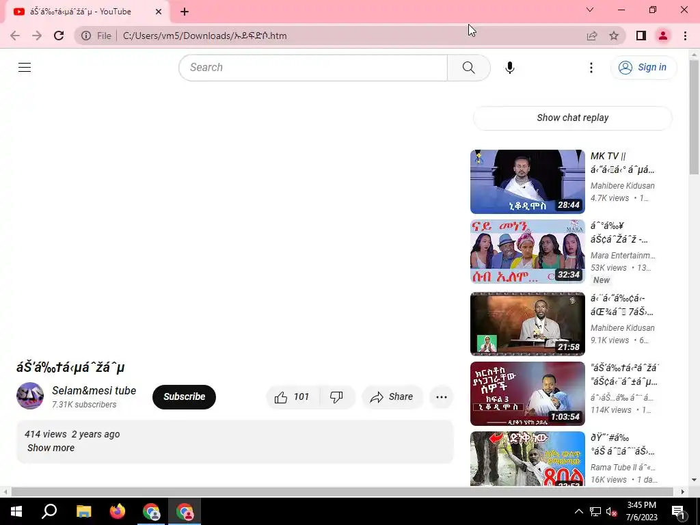
Task: Open Selam&mesi tube channel name link
Action: 94,390
